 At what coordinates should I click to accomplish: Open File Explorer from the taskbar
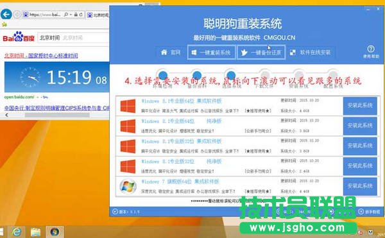click(35, 232)
